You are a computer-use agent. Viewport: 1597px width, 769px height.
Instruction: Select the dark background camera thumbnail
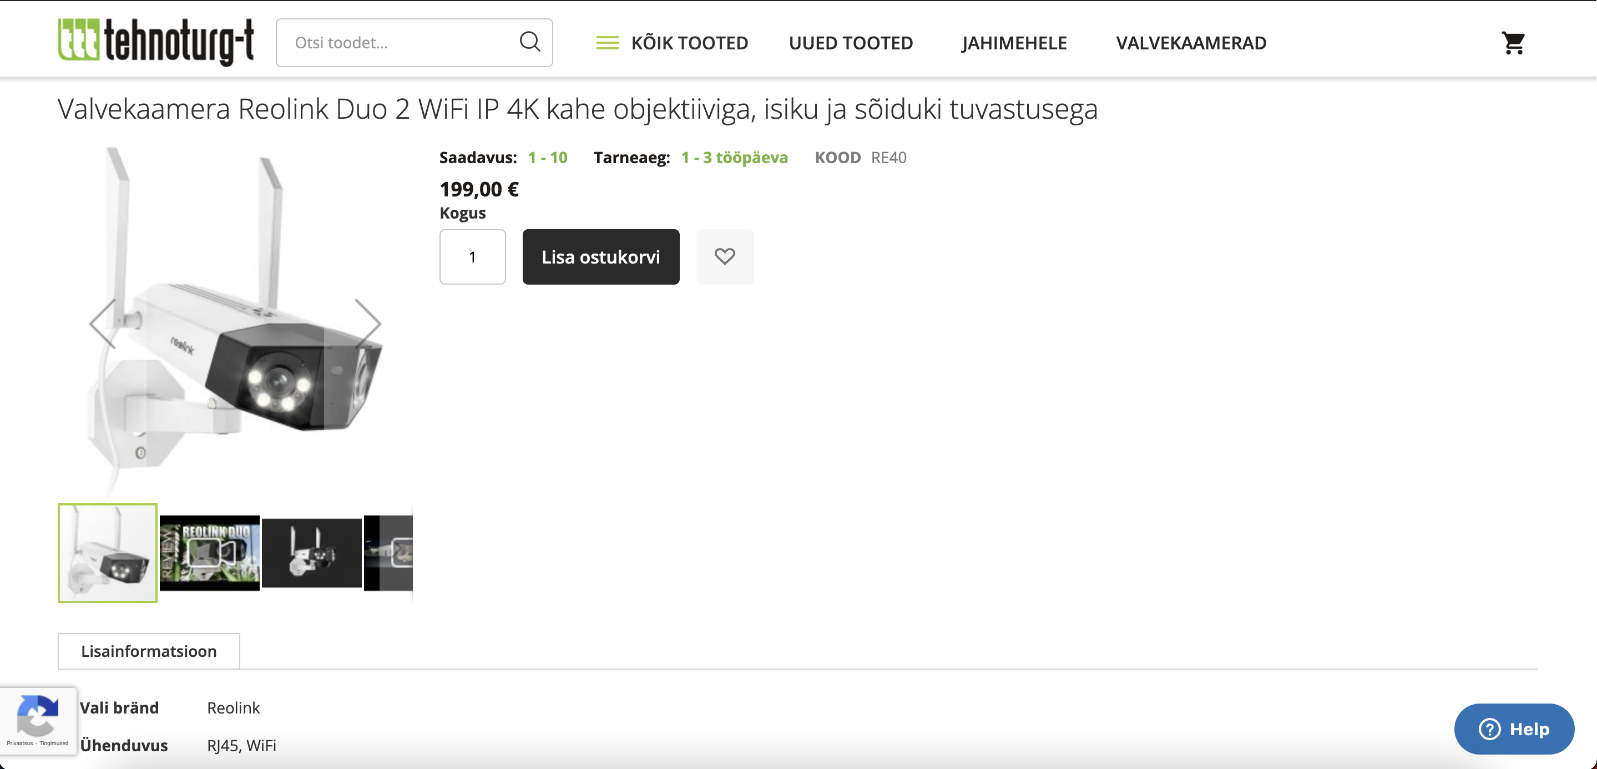click(x=312, y=553)
